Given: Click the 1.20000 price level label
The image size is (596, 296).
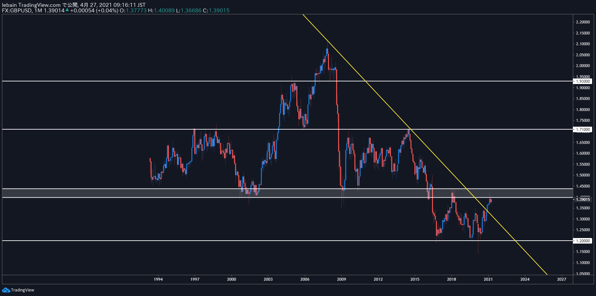Looking at the screenshot, I should [582, 241].
